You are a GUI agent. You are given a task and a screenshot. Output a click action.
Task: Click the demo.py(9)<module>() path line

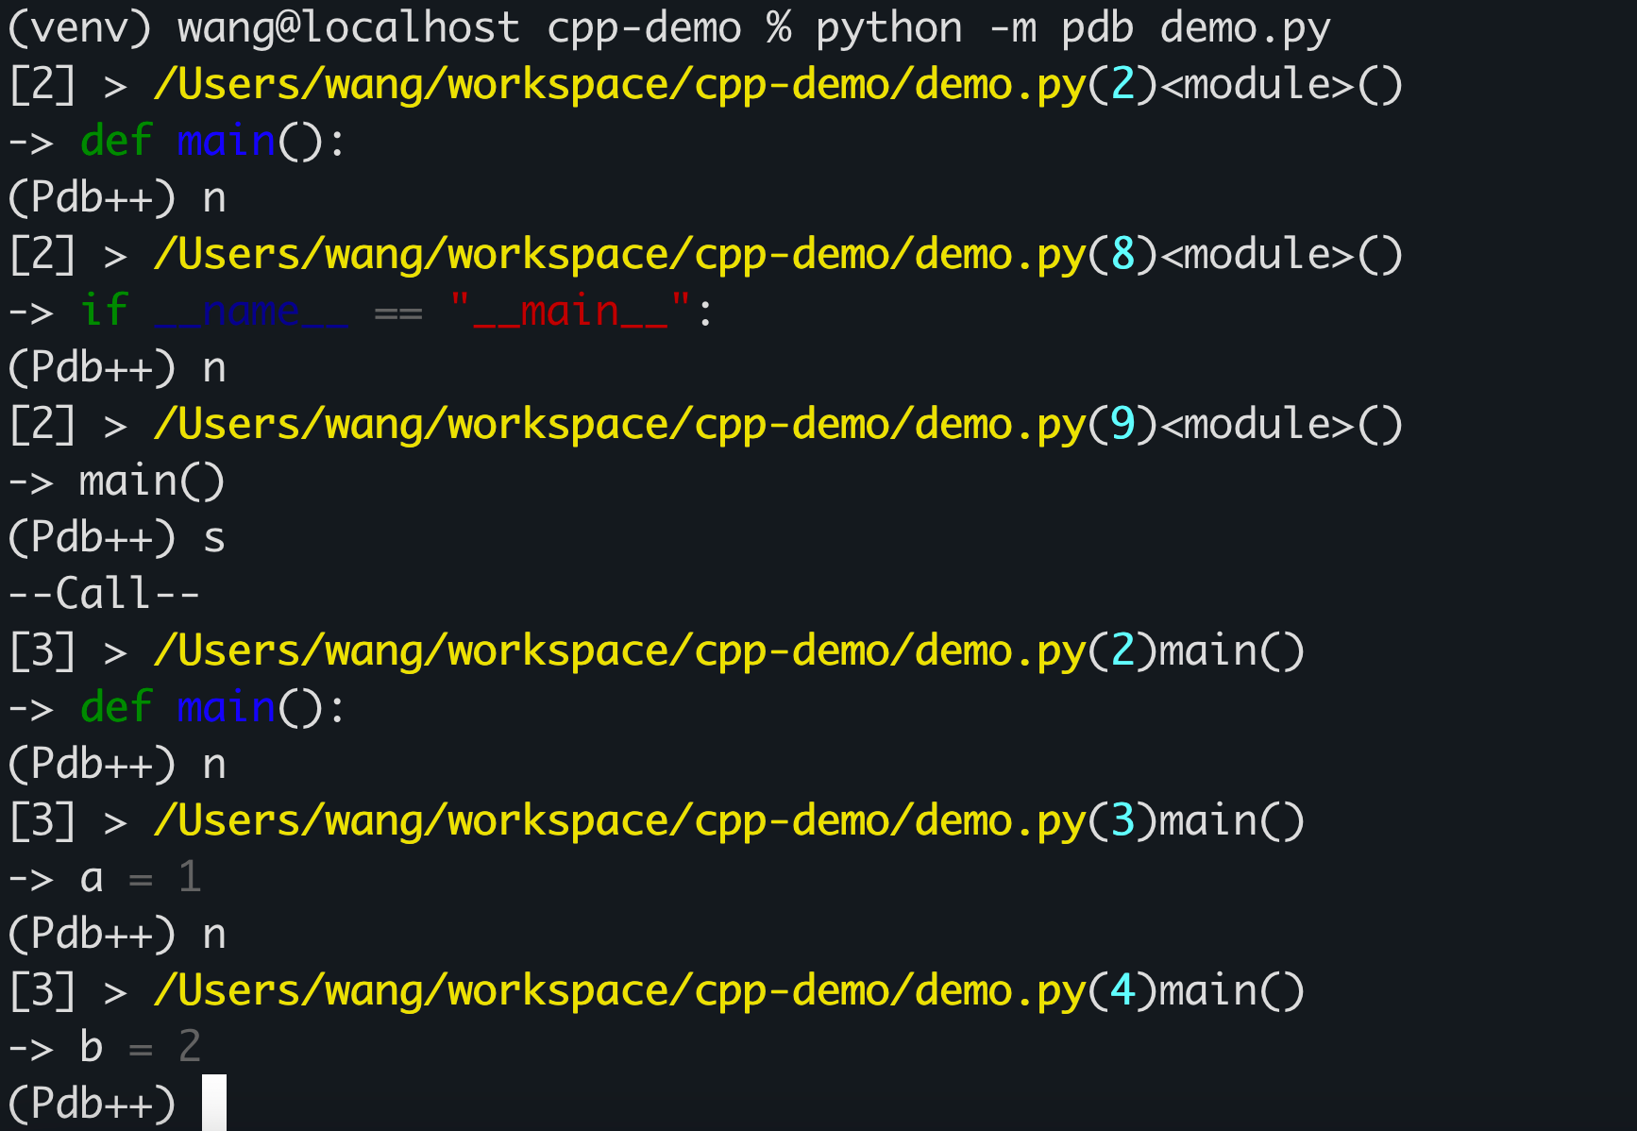point(706,425)
